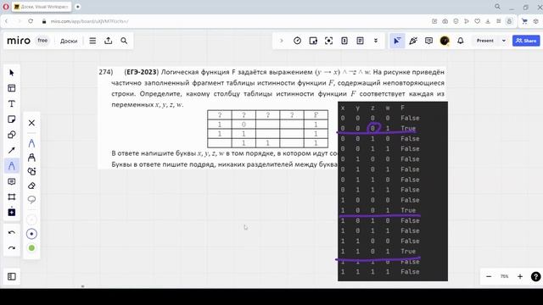The height and width of the screenshot is (305, 543).
Task: Open the frames panel at bottom left
Action: 11,277
